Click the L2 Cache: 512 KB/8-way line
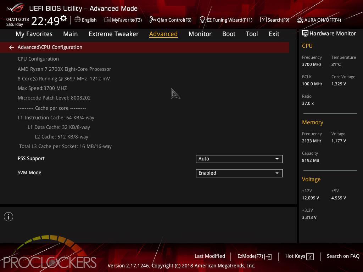This screenshot has width=363, height=272. tap(61, 137)
